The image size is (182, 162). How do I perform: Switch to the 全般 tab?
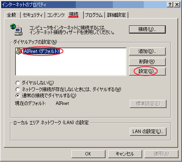[12, 15]
